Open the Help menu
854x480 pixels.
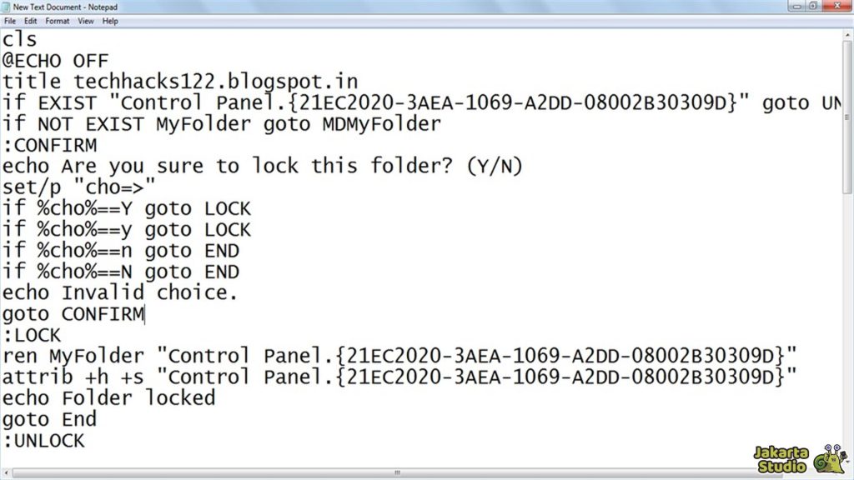click(x=110, y=21)
